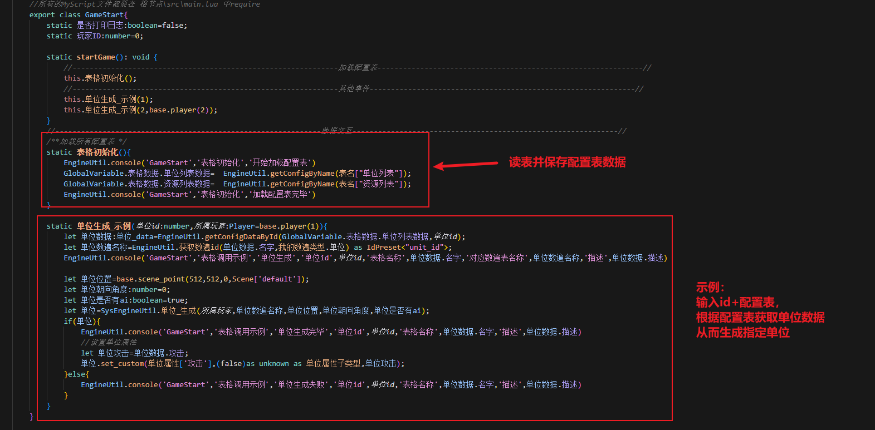Screen dimensions: 875x430
Task: Click the set_custom method call
Action: tap(122, 364)
